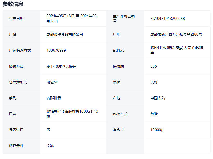Select the 厂址 label cell
Image resolution: width=213 pixels, height=159 pixels.
click(125, 34)
